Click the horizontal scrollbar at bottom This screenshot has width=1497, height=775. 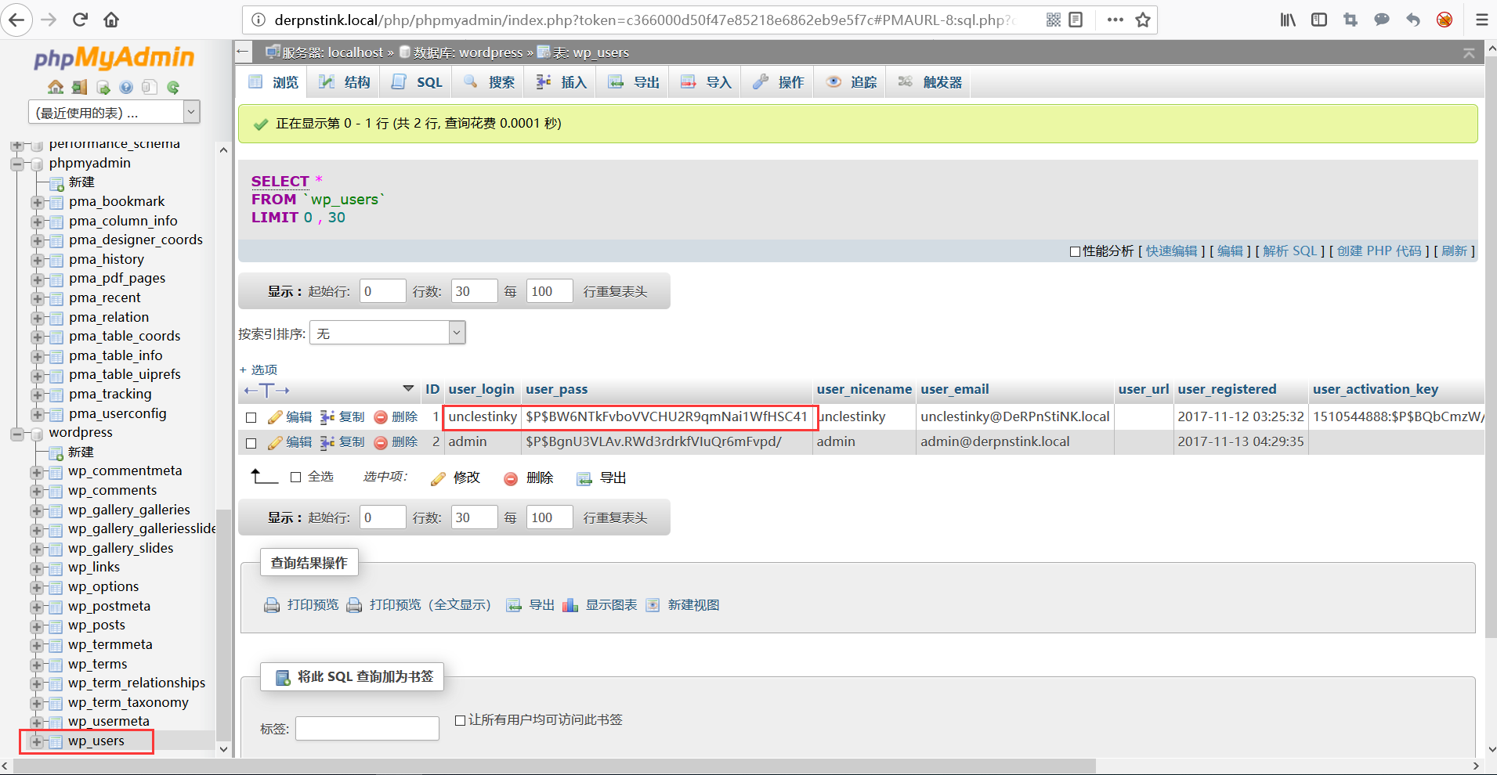tap(555, 766)
